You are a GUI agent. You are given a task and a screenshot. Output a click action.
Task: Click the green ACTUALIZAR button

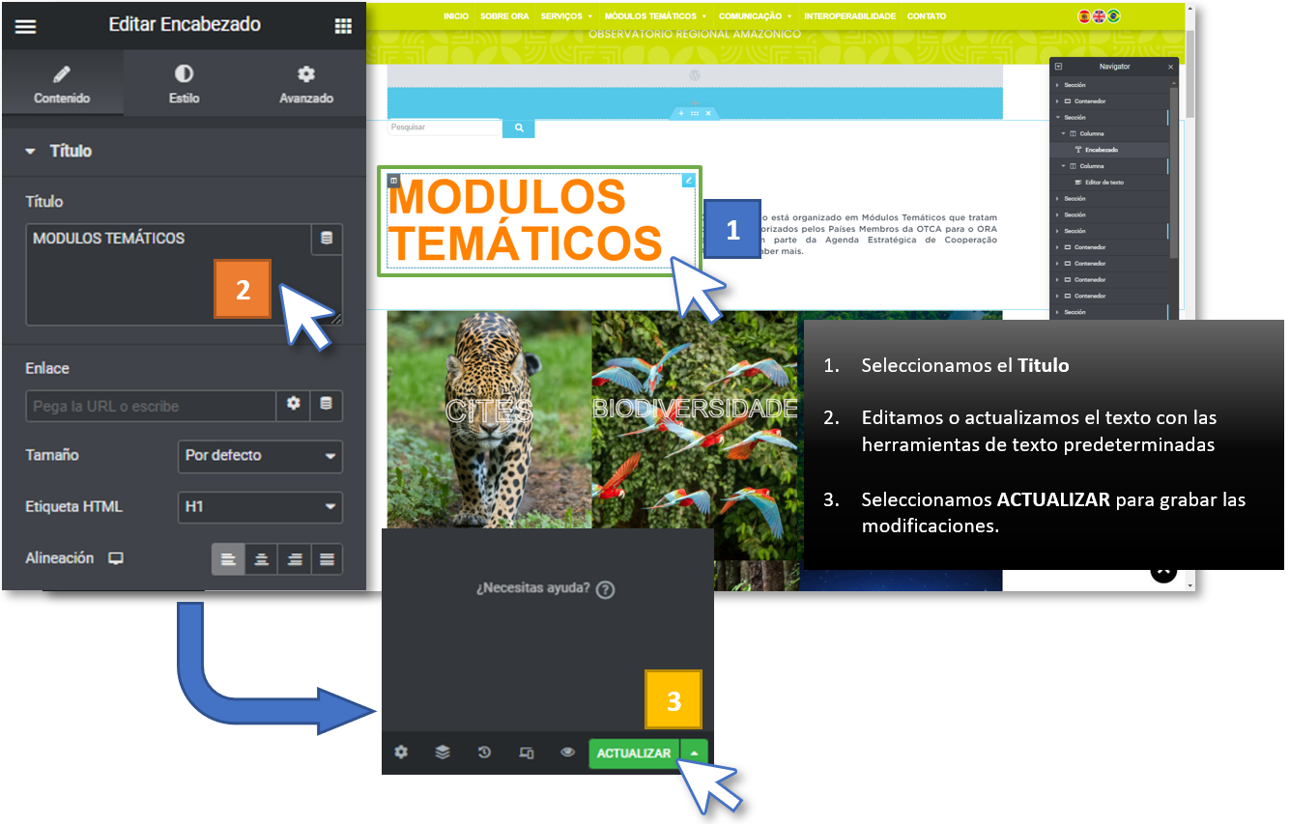[634, 753]
